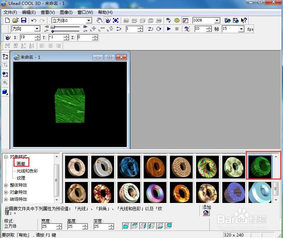
Task: Open context help arrow-question icon
Action: [244, 21]
